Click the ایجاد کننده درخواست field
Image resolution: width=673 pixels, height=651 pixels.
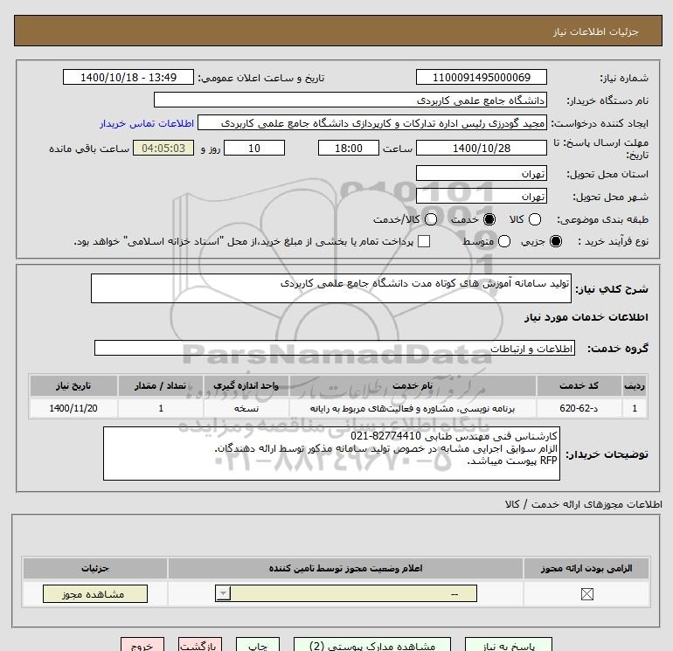pyautogui.click(x=372, y=122)
